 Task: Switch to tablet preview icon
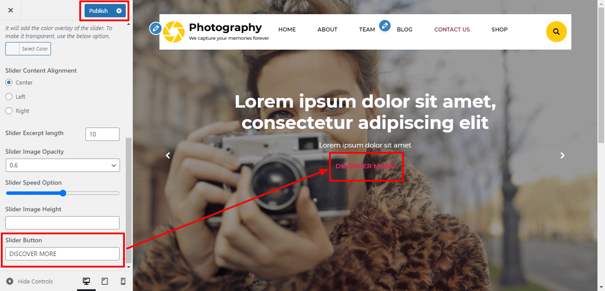(105, 281)
